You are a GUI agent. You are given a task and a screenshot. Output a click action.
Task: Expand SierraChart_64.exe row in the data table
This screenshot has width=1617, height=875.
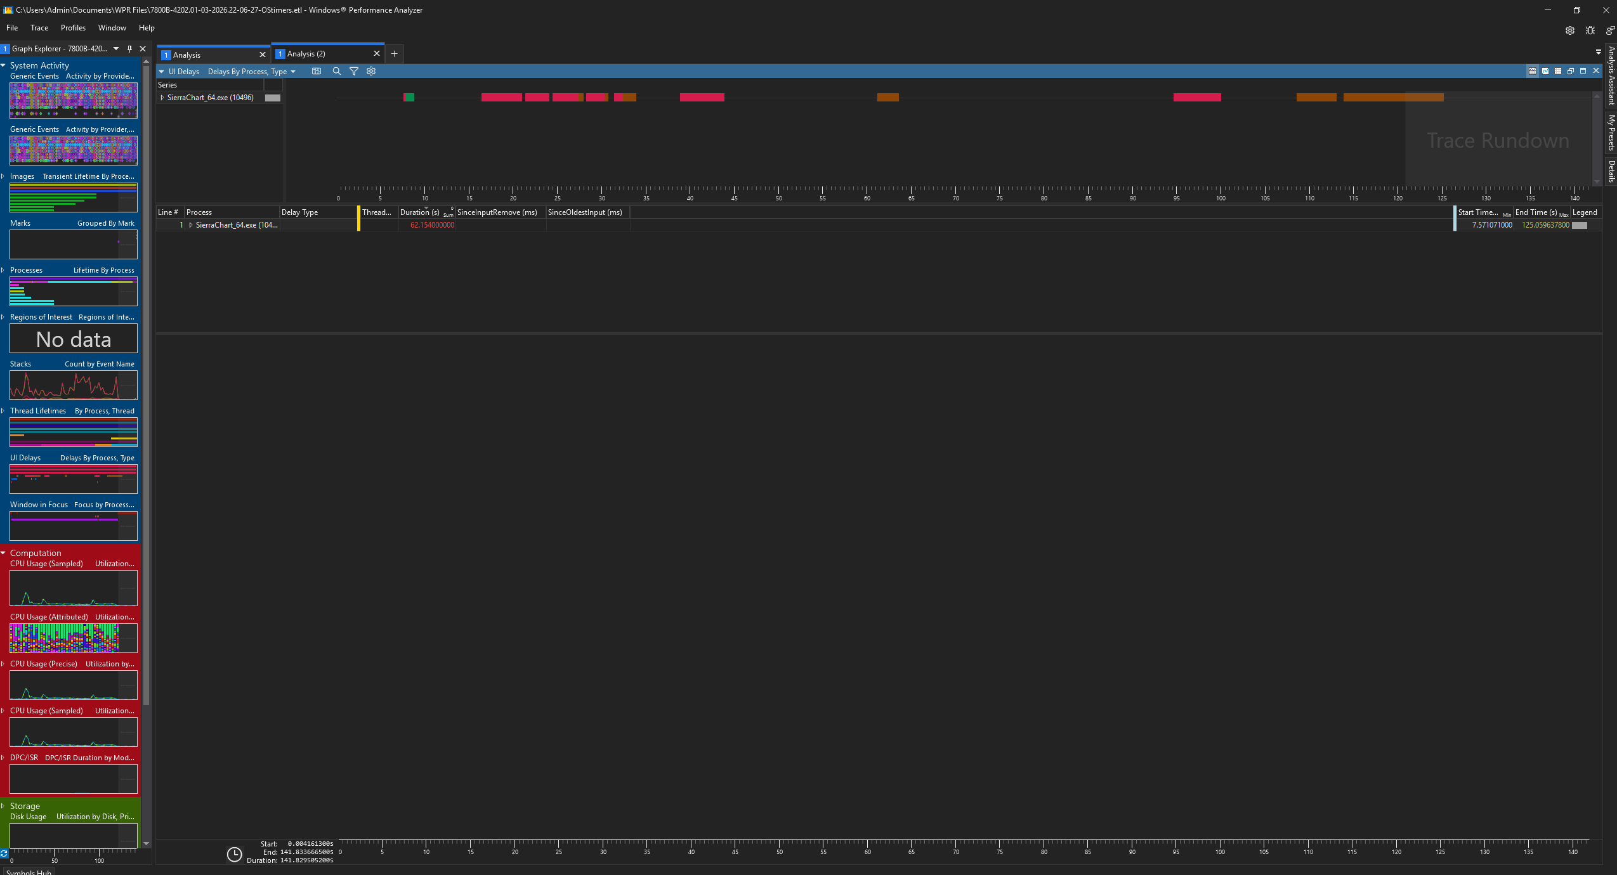(191, 225)
